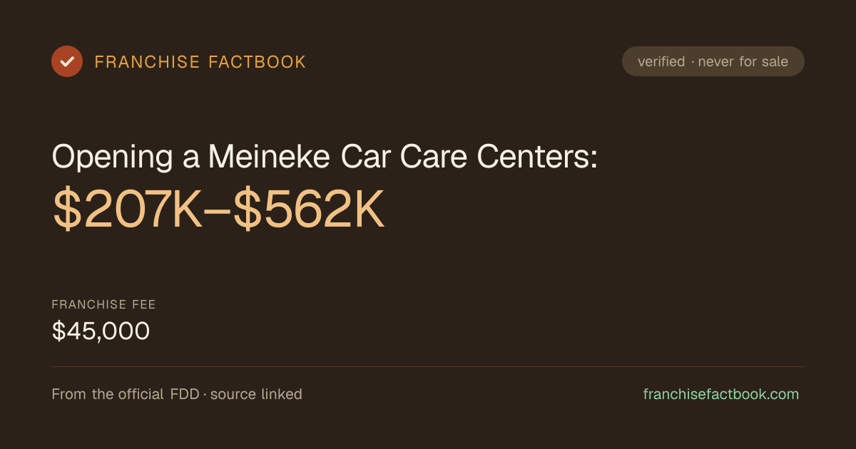Image resolution: width=856 pixels, height=449 pixels.
Task: Click 'From the official FDD' footer text
Action: [126, 394]
